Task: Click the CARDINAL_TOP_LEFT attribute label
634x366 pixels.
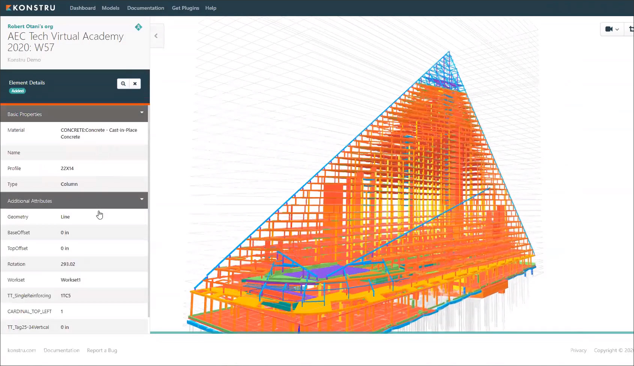Action: [30, 311]
